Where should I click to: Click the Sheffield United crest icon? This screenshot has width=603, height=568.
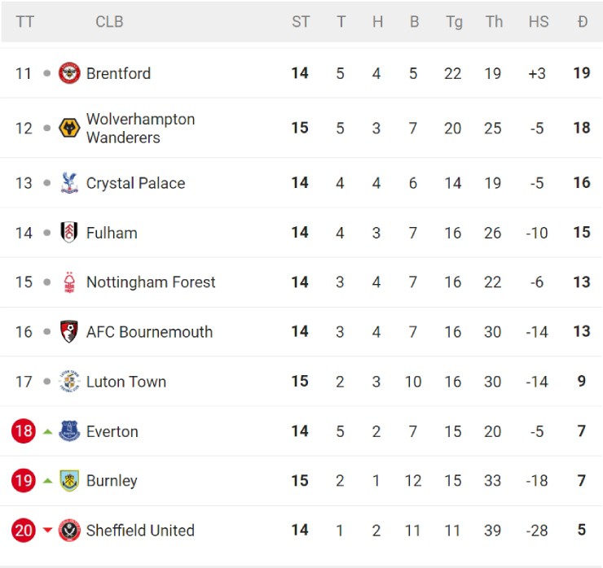coord(69,531)
